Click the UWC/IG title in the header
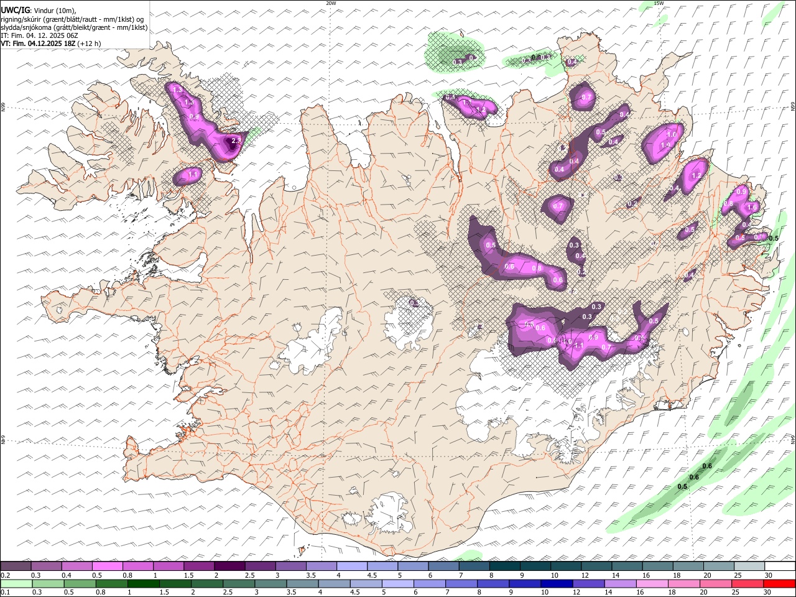 [14, 11]
